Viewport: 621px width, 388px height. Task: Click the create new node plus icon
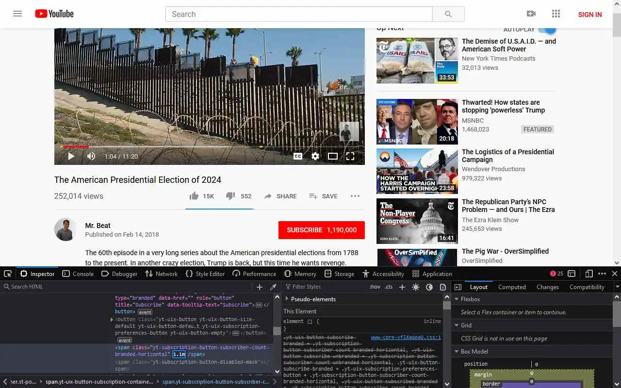click(260, 287)
